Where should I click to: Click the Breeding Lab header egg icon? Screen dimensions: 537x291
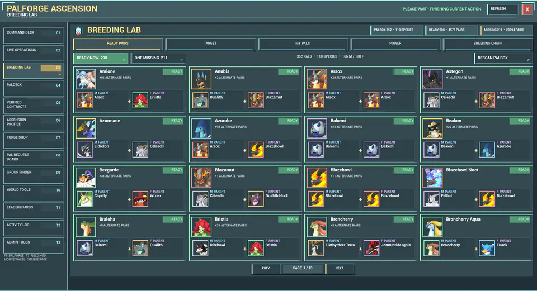tap(78, 31)
